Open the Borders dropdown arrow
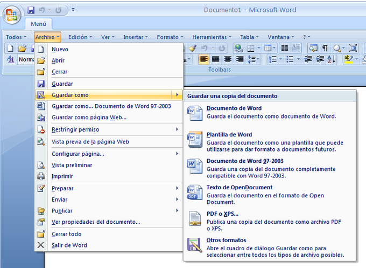Screen dimensions: 366x268 pos(259,49)
